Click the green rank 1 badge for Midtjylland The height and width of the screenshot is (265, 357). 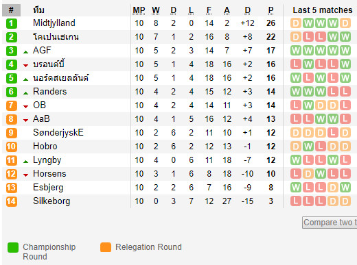click(x=12, y=23)
